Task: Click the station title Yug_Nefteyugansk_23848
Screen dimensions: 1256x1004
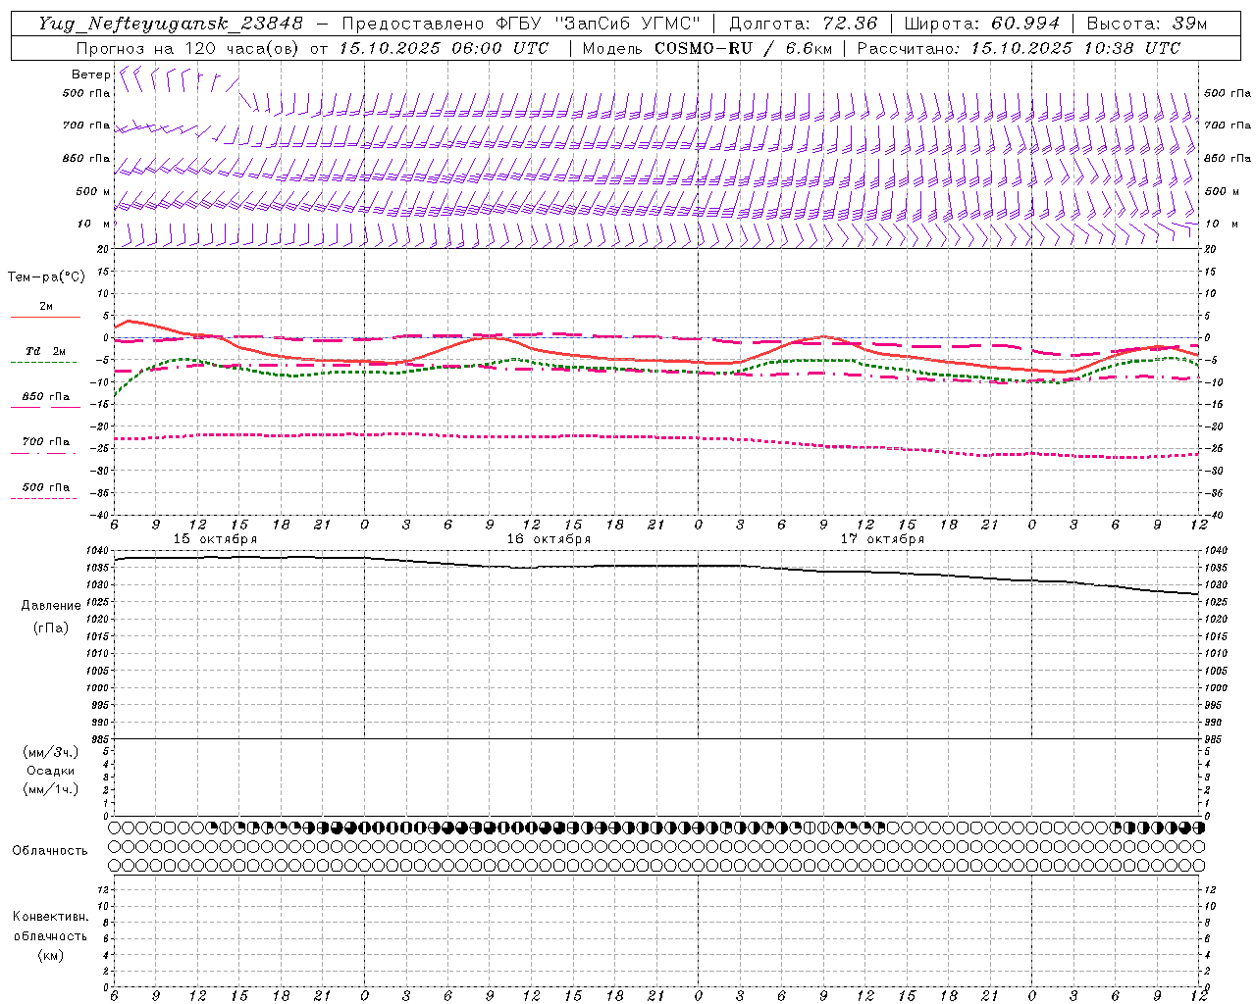Action: [171, 24]
